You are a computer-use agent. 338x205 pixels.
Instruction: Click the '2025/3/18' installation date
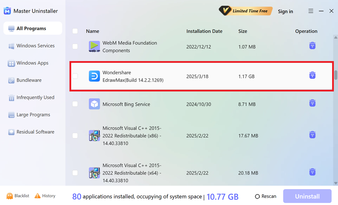click(197, 77)
